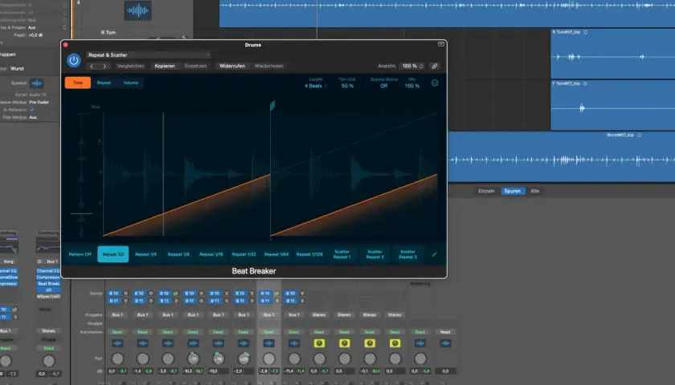The image size is (675, 385).
Task: Click waveform icon on strip showing -2,0 dB
Action: (x=243, y=343)
